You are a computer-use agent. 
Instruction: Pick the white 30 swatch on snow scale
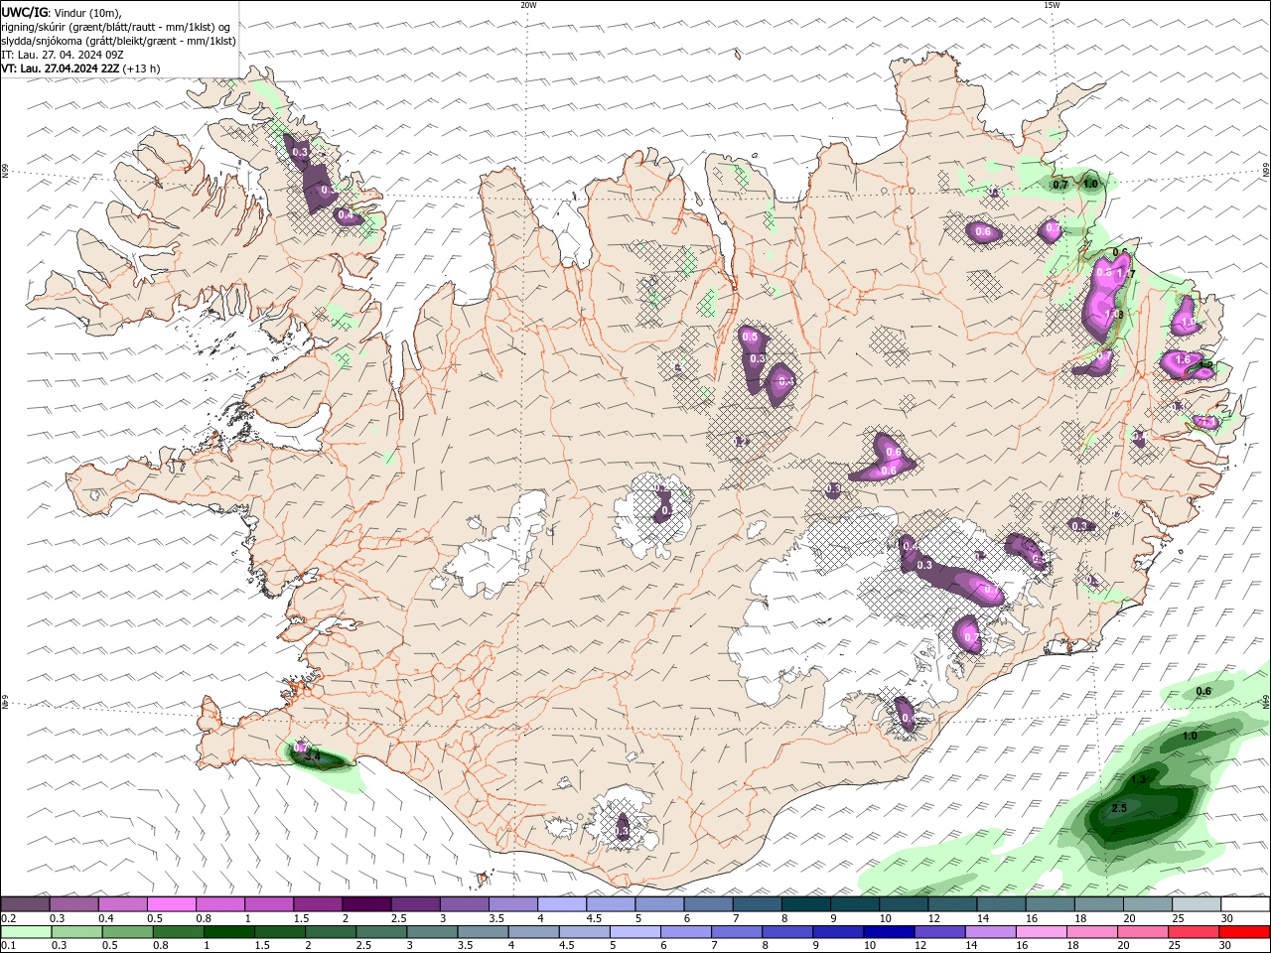click(1245, 904)
